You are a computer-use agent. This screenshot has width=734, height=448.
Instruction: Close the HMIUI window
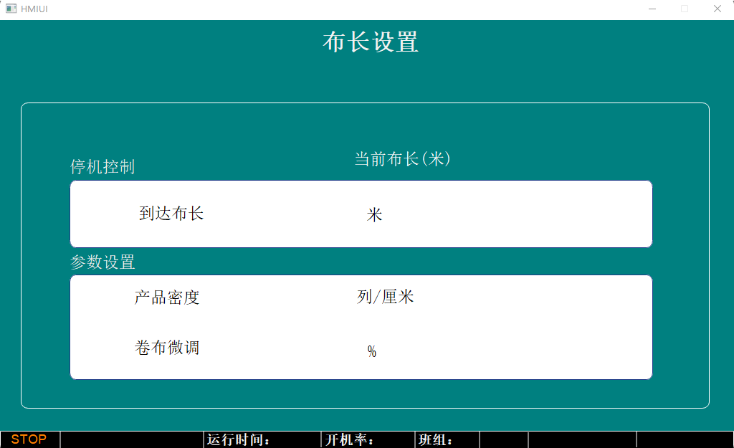point(717,9)
